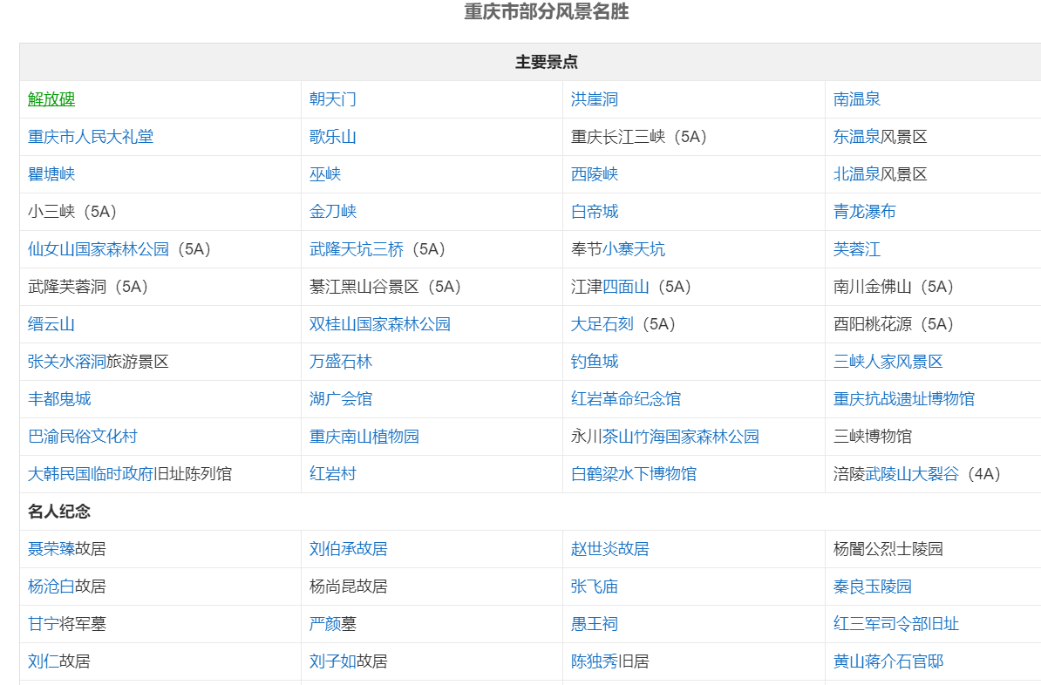Click the 白帝城 link
Viewport: 1041px width, 685px height.
(x=595, y=212)
